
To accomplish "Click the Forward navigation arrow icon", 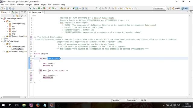I will pyautogui.click(x=135, y=8).
